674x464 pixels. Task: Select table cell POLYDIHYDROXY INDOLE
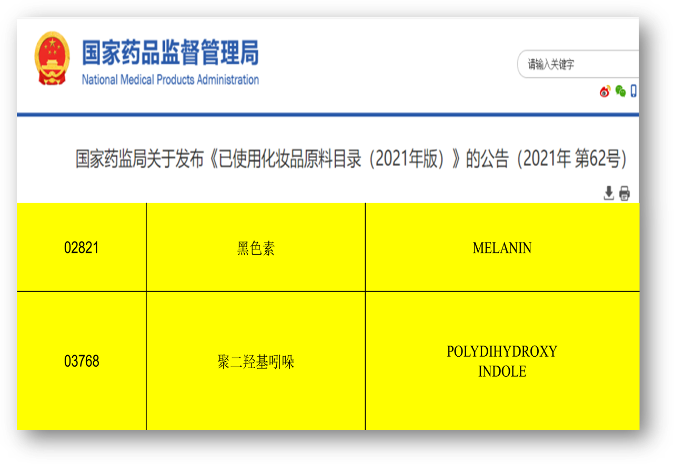502,361
